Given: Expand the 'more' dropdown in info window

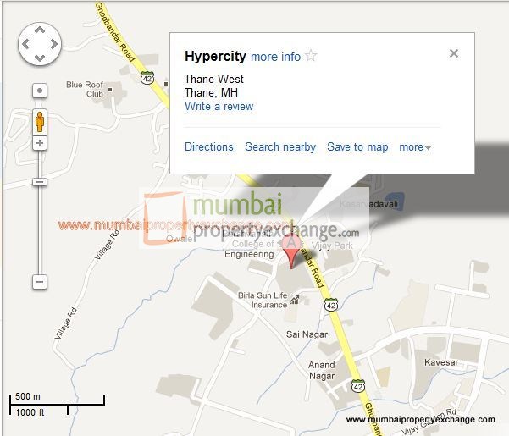Looking at the screenshot, I should (x=415, y=147).
